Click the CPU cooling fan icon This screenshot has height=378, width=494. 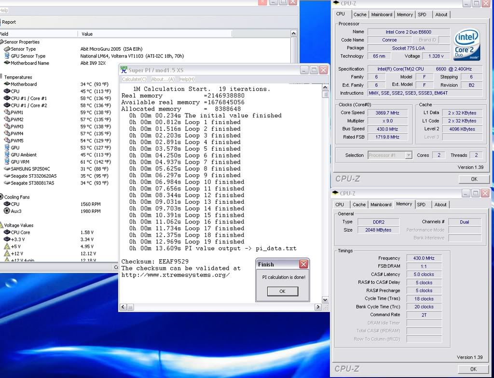(7, 204)
